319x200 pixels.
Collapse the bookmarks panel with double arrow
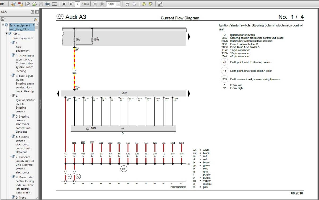click(32, 12)
